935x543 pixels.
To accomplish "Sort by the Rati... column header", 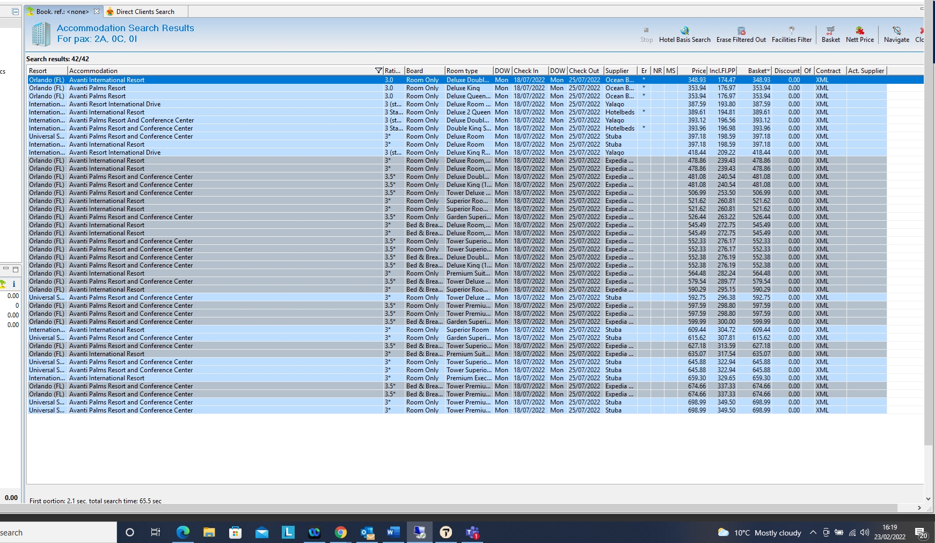I will tap(394, 70).
